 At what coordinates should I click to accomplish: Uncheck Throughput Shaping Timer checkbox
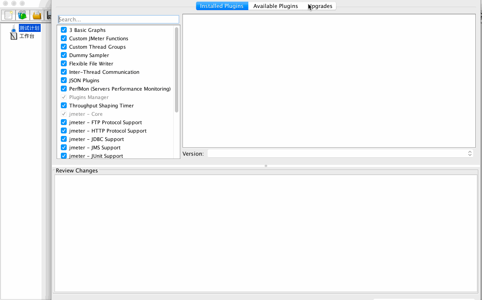[64, 105]
